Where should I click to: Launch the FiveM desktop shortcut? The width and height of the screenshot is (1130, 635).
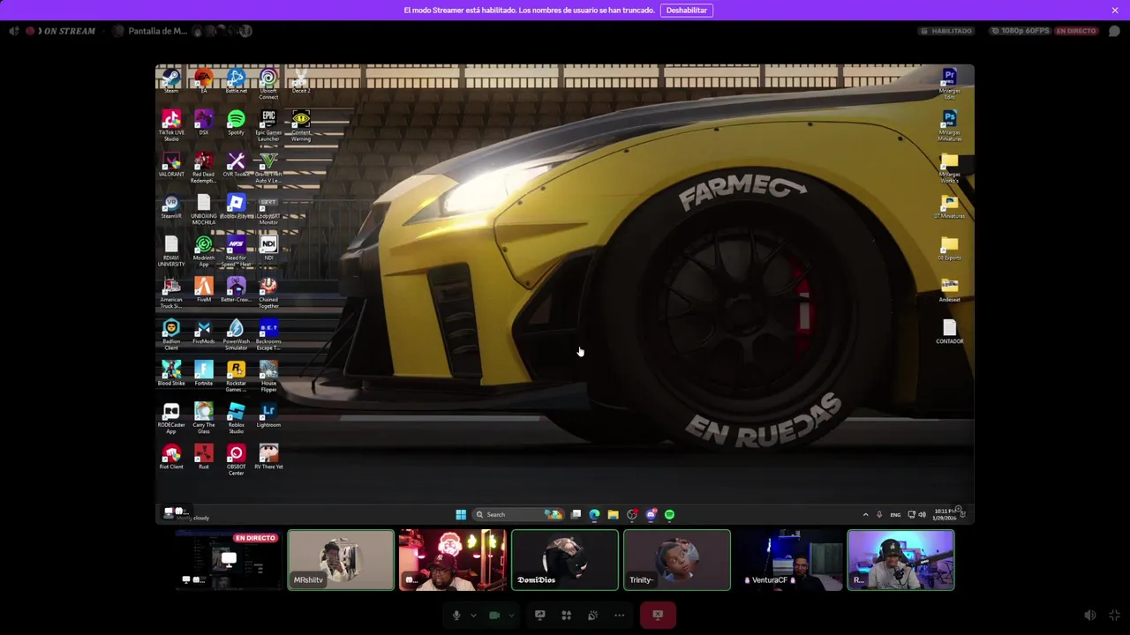click(x=204, y=290)
